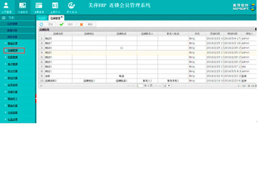
Task: Open the page size dropdown showing 10
Action: (166, 85)
